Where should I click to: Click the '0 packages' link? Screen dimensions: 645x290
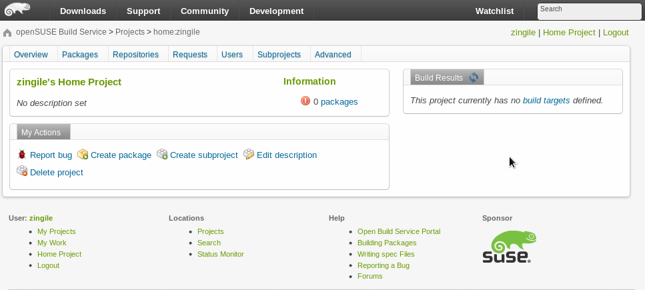pos(339,101)
